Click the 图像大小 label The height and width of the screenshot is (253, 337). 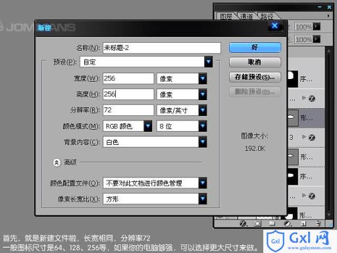coord(255,136)
